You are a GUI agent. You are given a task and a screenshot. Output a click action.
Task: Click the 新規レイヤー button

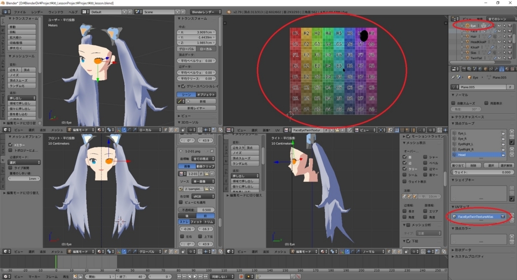coord(196,108)
